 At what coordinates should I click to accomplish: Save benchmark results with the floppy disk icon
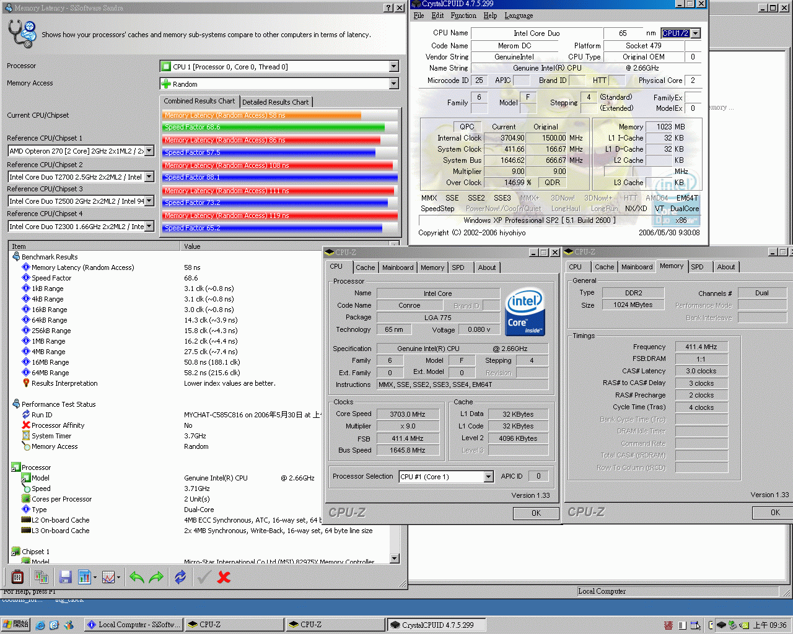point(64,576)
